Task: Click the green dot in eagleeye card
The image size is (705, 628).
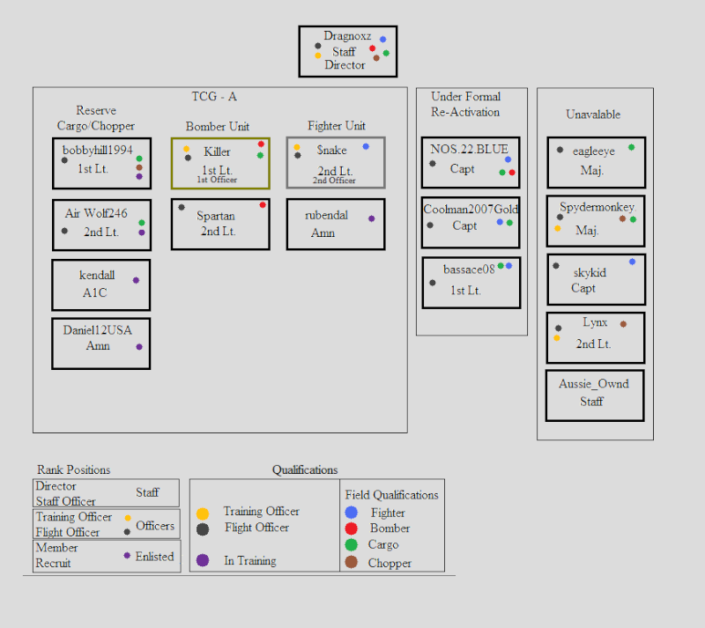Action: pos(631,147)
